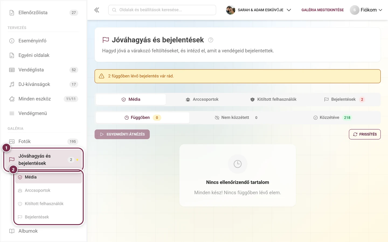The image size is (388, 242).
Task: Open Média in the sidebar submenu
Action: (x=48, y=177)
